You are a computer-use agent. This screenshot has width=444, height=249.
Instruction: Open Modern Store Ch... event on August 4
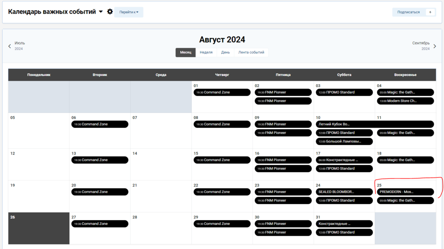point(405,101)
